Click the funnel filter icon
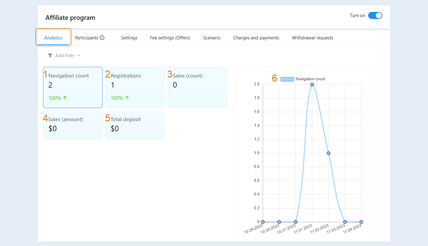The height and width of the screenshot is (246, 428). 50,56
